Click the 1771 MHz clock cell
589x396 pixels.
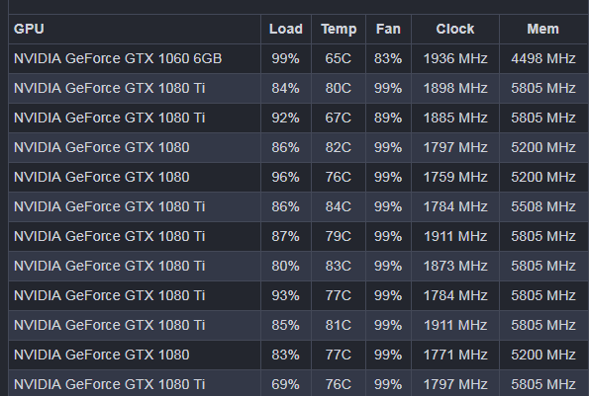pyautogui.click(x=455, y=355)
